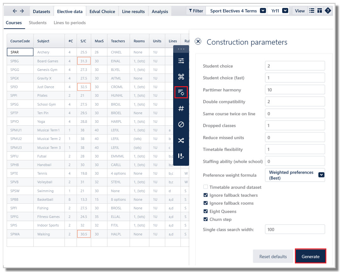340x272 pixels.
Task: Click the Reset defaults button
Action: point(273,256)
